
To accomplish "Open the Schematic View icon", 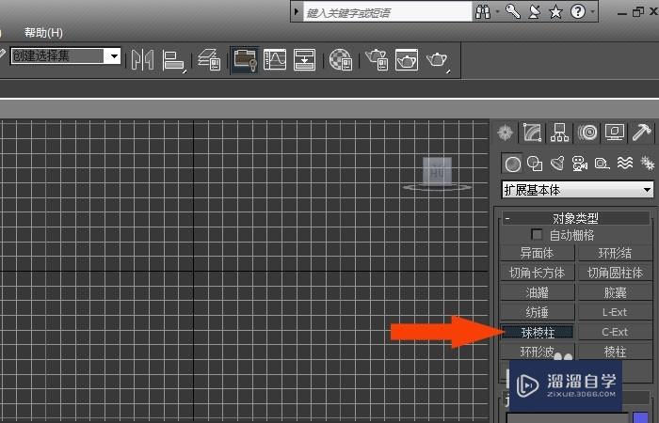I will pyautogui.click(x=305, y=59).
